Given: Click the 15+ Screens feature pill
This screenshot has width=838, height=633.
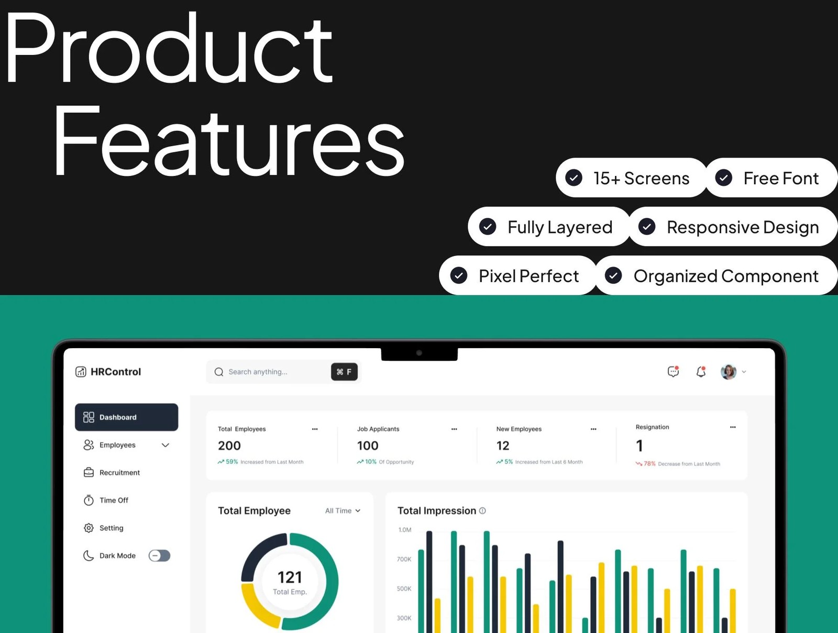Looking at the screenshot, I should click(631, 178).
